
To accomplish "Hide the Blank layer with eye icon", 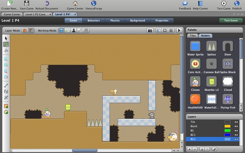I will click(x=236, y=126).
